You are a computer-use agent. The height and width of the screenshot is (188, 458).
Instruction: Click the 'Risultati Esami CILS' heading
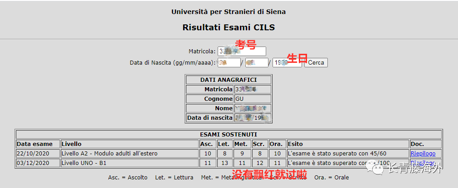coord(229,28)
